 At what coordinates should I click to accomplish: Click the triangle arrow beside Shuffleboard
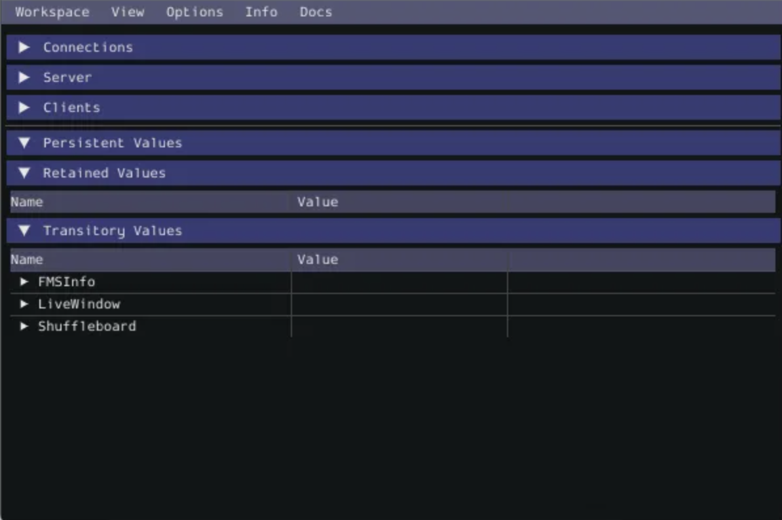tap(24, 327)
